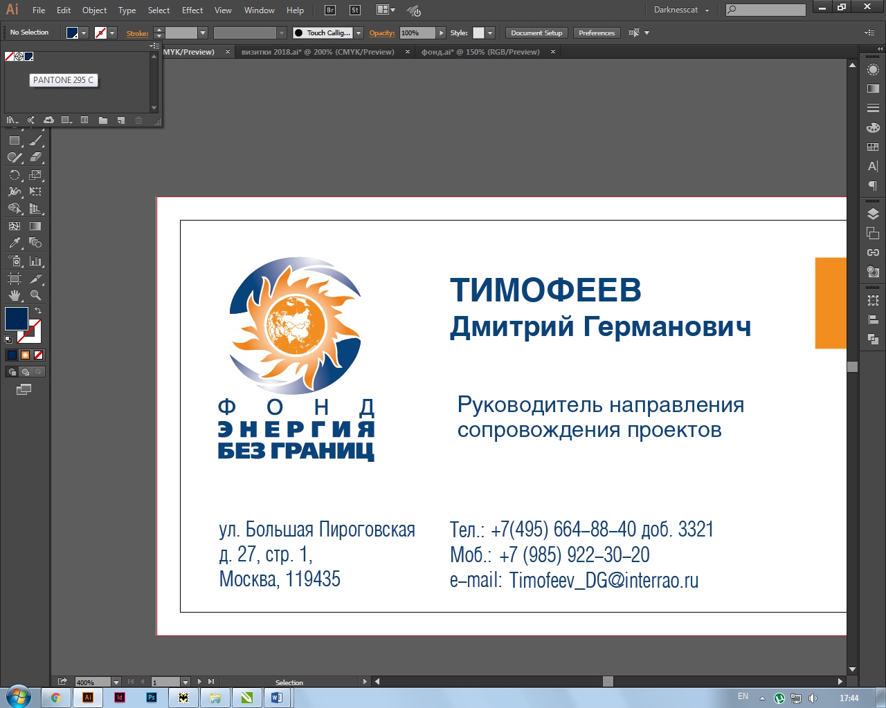This screenshot has width=886, height=708.
Task: Select the Column Graph tool
Action: (x=36, y=261)
